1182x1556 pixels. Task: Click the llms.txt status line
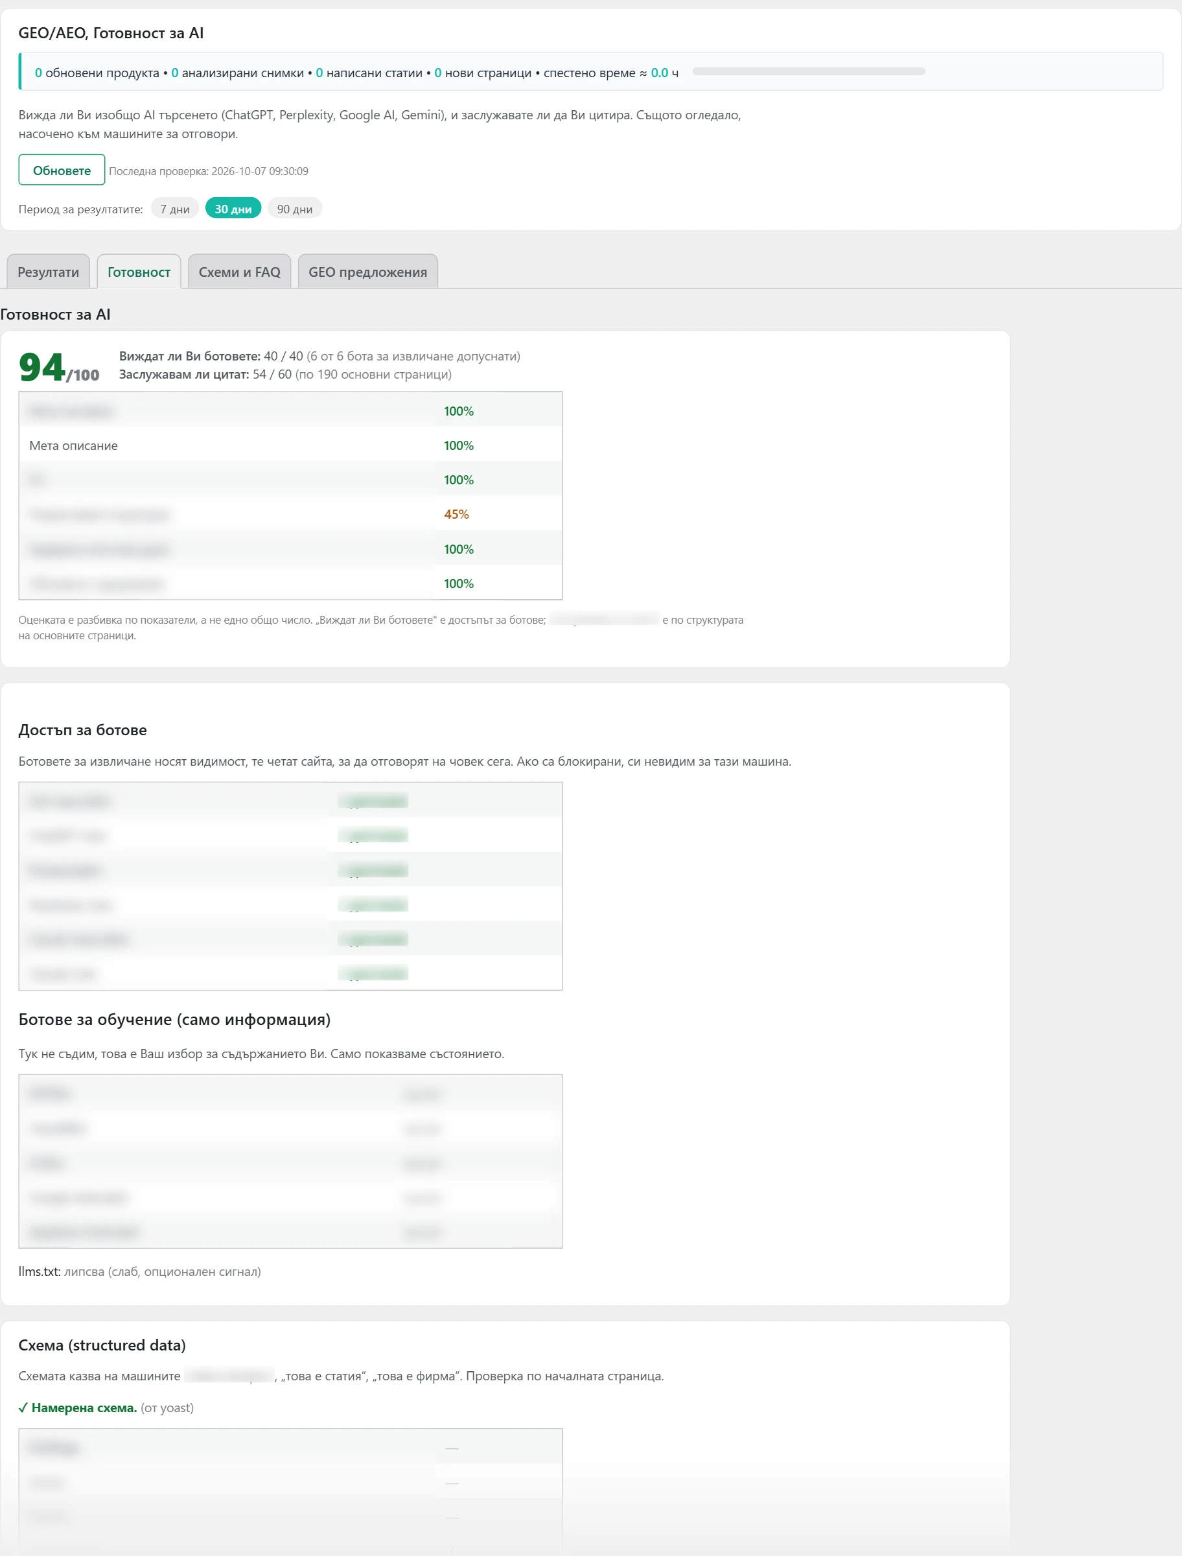(x=139, y=1271)
